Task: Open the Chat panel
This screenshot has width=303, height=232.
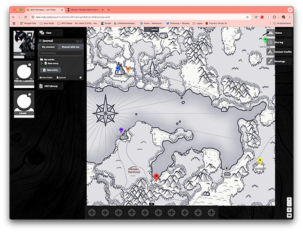Action: tap(50, 33)
